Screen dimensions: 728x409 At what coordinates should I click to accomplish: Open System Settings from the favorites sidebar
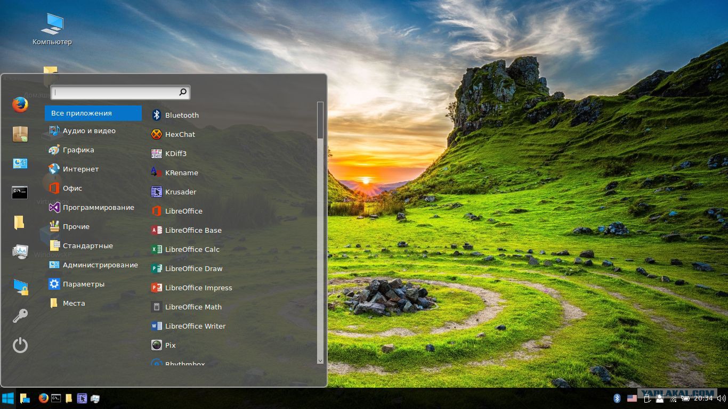coord(20,163)
